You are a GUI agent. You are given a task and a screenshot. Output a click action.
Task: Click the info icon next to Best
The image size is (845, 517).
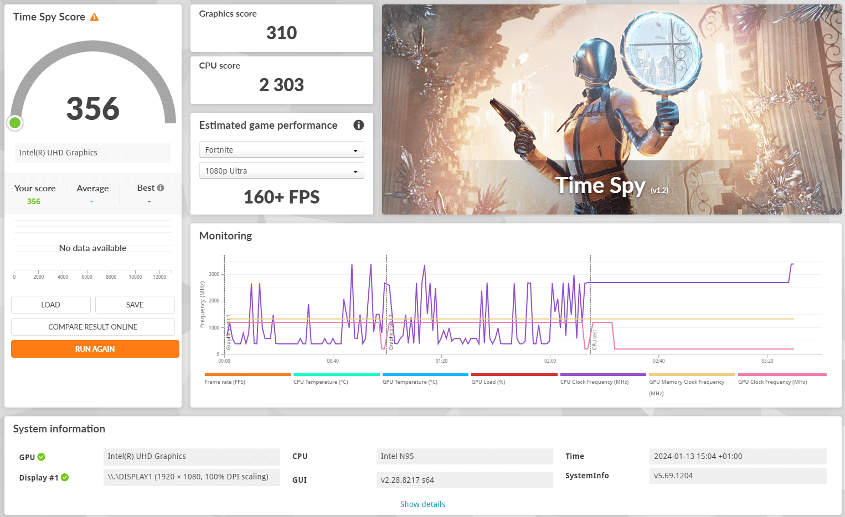tap(161, 188)
